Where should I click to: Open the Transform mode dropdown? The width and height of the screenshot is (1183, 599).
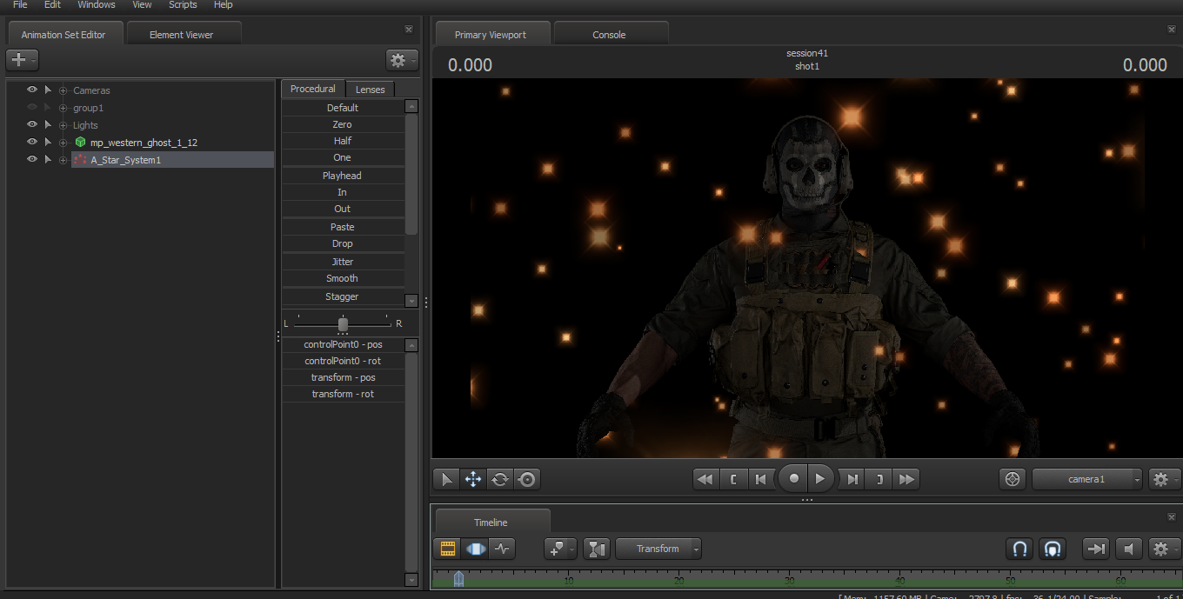[658, 549]
